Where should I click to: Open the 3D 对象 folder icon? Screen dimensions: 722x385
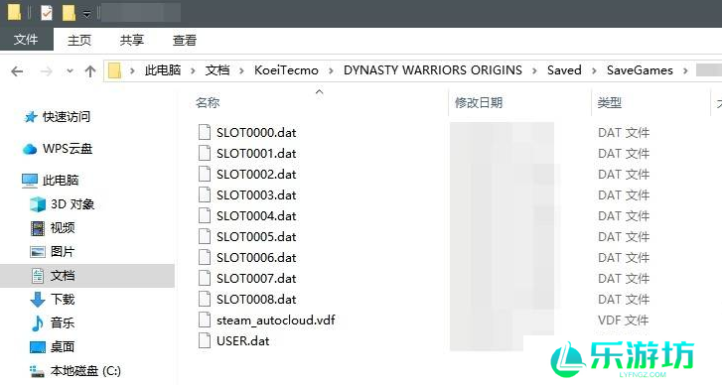point(38,204)
